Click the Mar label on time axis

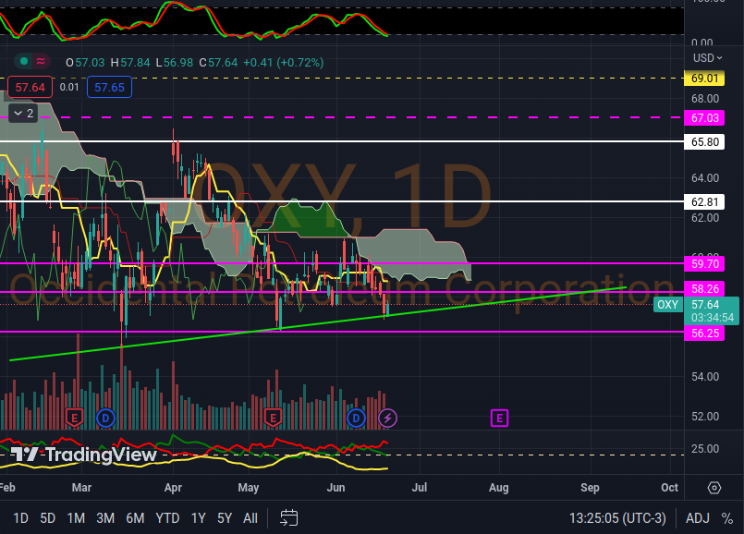point(81,488)
